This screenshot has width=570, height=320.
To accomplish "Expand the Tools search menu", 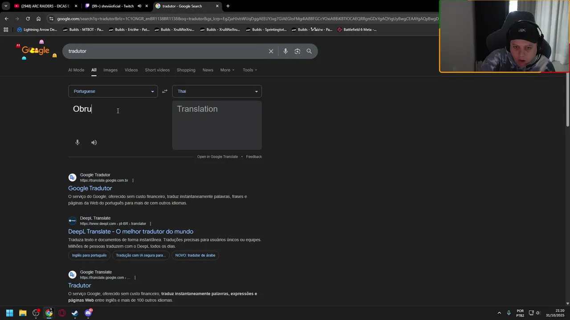I will point(250,70).
